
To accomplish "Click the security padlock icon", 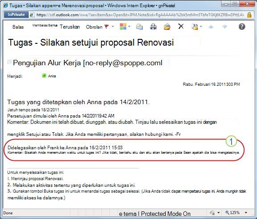I will coord(249,15).
